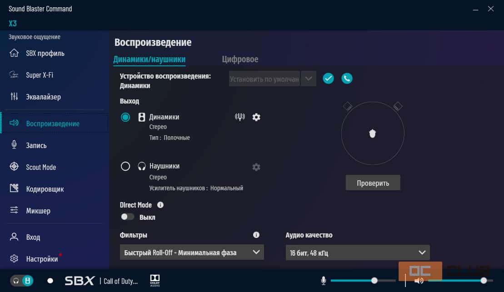Click the Фильтры info icon
Viewport: 504px width, 292px height.
(256, 235)
